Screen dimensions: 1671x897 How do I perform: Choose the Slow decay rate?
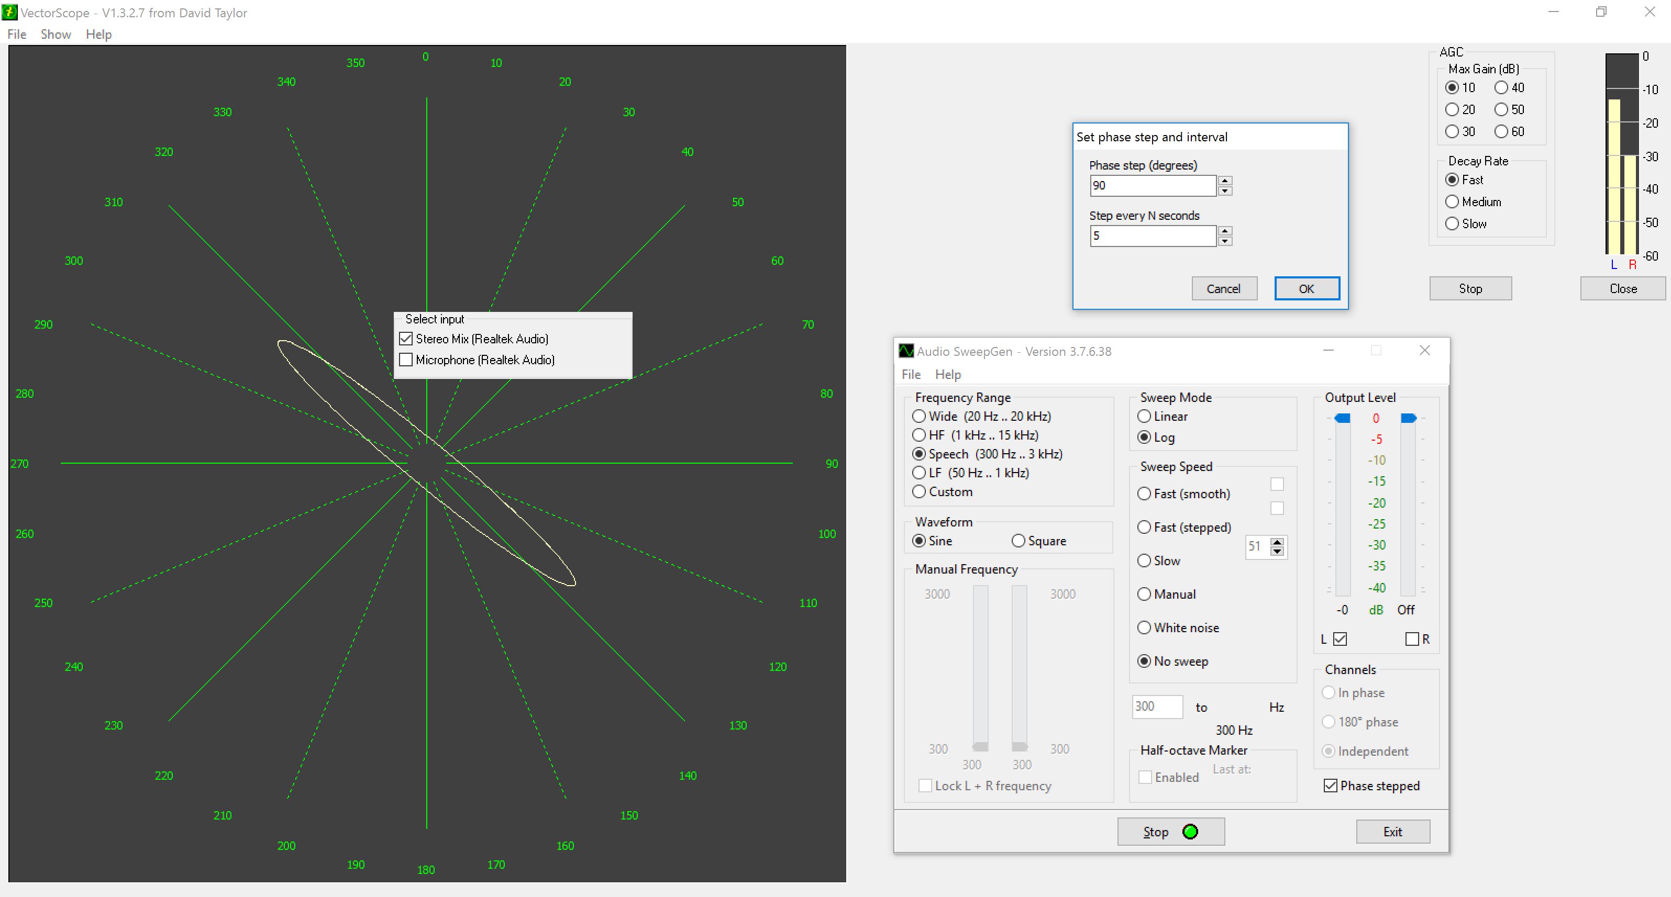pyautogui.click(x=1453, y=223)
